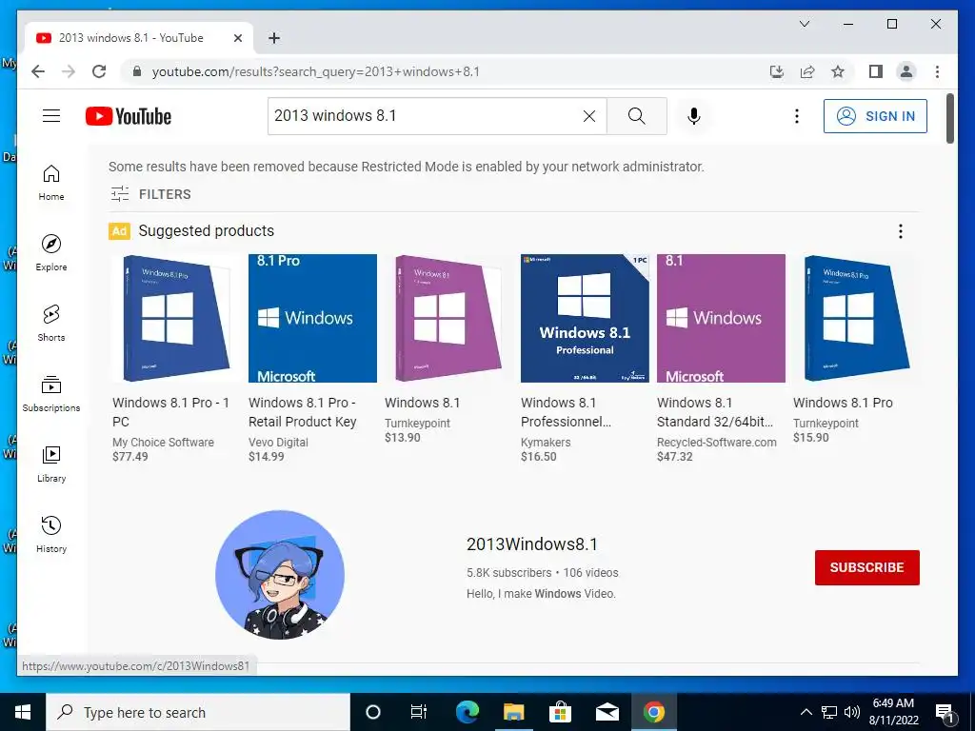Open the FILTERS panel

click(x=150, y=194)
